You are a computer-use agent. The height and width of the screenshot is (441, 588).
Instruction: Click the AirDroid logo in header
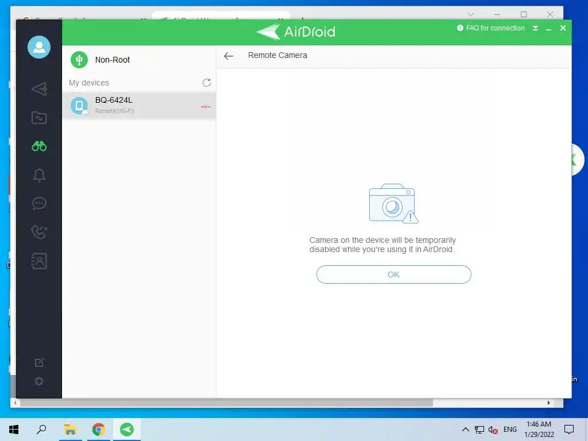click(x=296, y=32)
